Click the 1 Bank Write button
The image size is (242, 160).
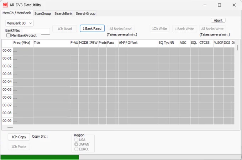point(184,29)
